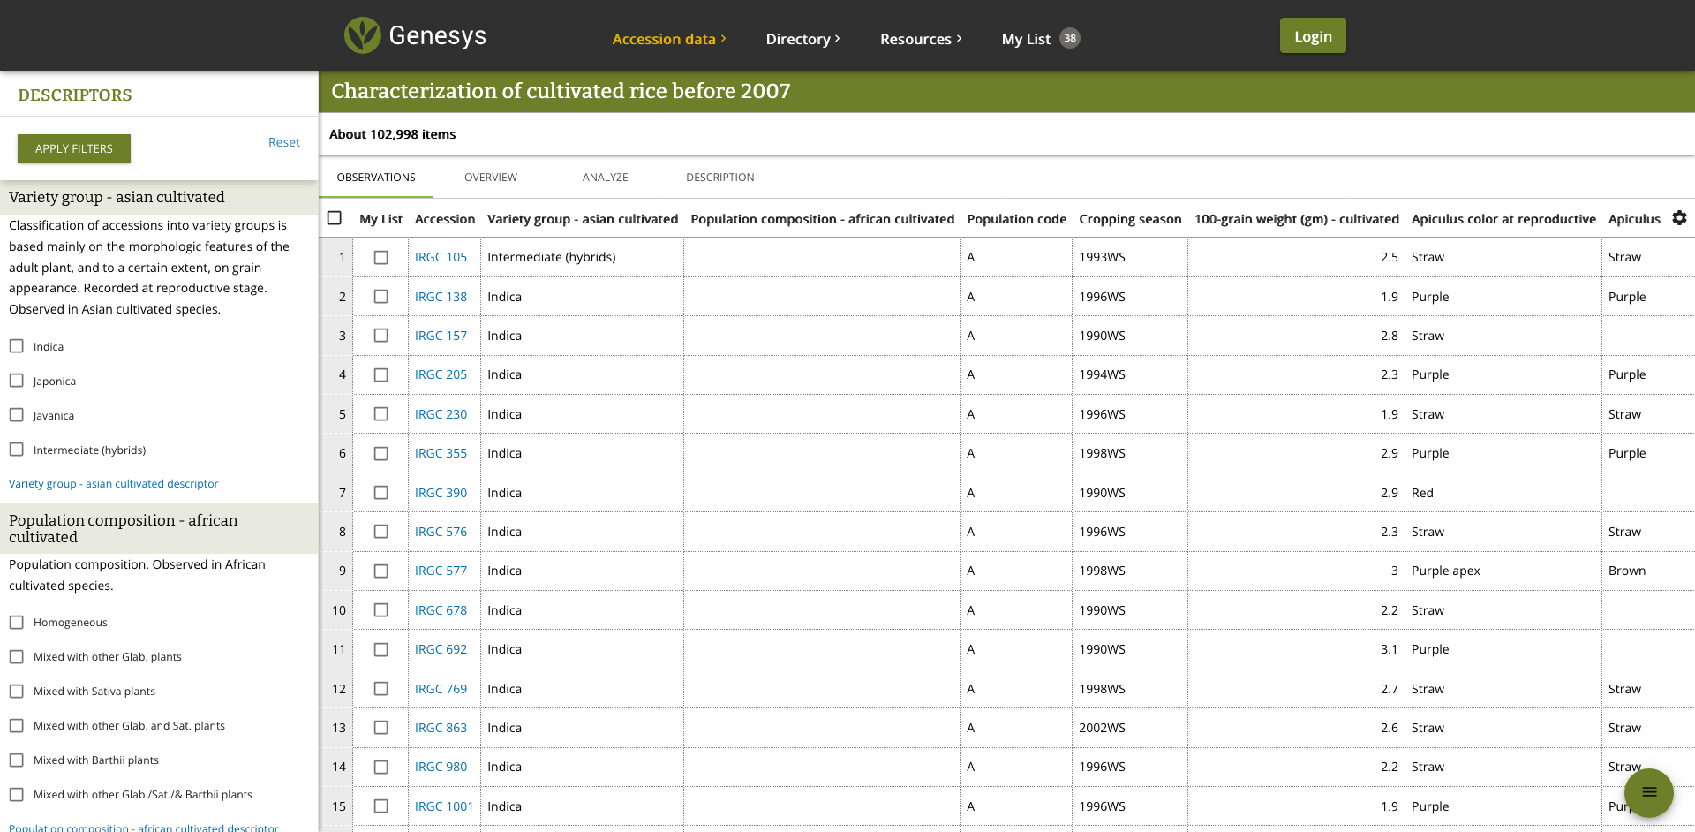Tick Mixed with Barthii plants checkbox
Screen dimensions: 1695x832
pyautogui.click(x=17, y=760)
